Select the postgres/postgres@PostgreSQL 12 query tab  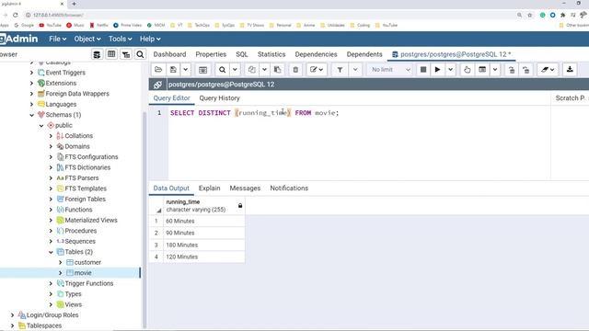(452, 54)
